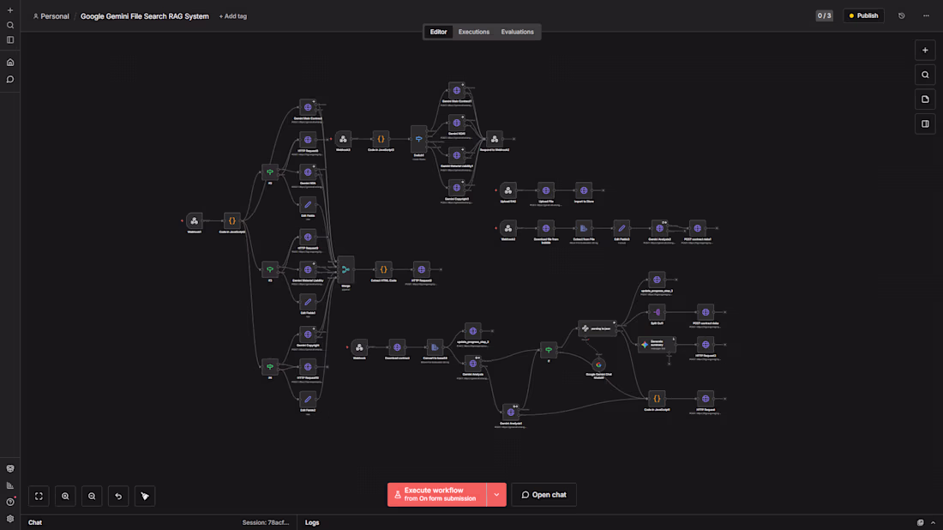This screenshot has width=943, height=530.
Task: Click the Open chat button
Action: coord(544,495)
